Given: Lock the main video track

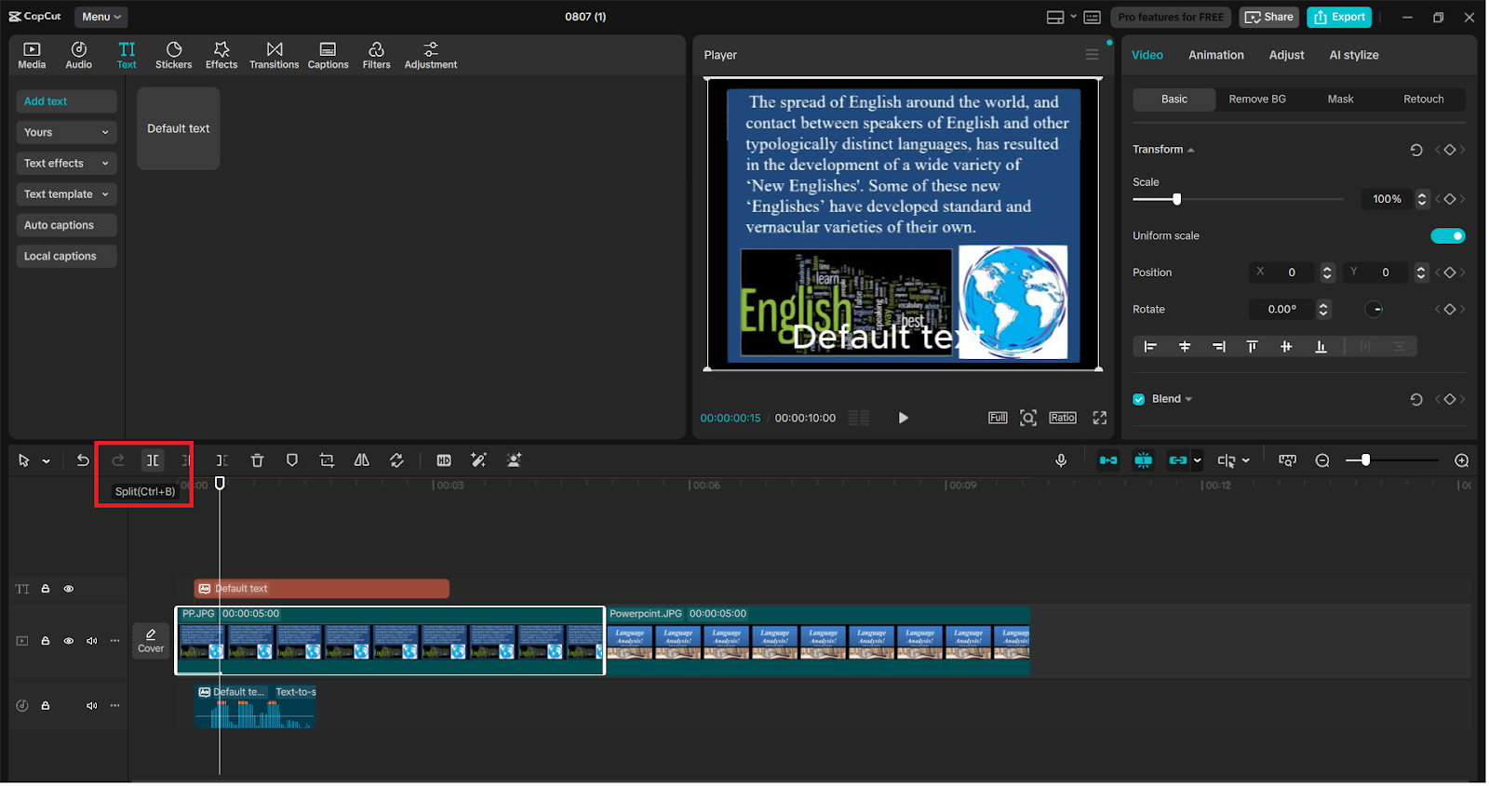Looking at the screenshot, I should (46, 641).
